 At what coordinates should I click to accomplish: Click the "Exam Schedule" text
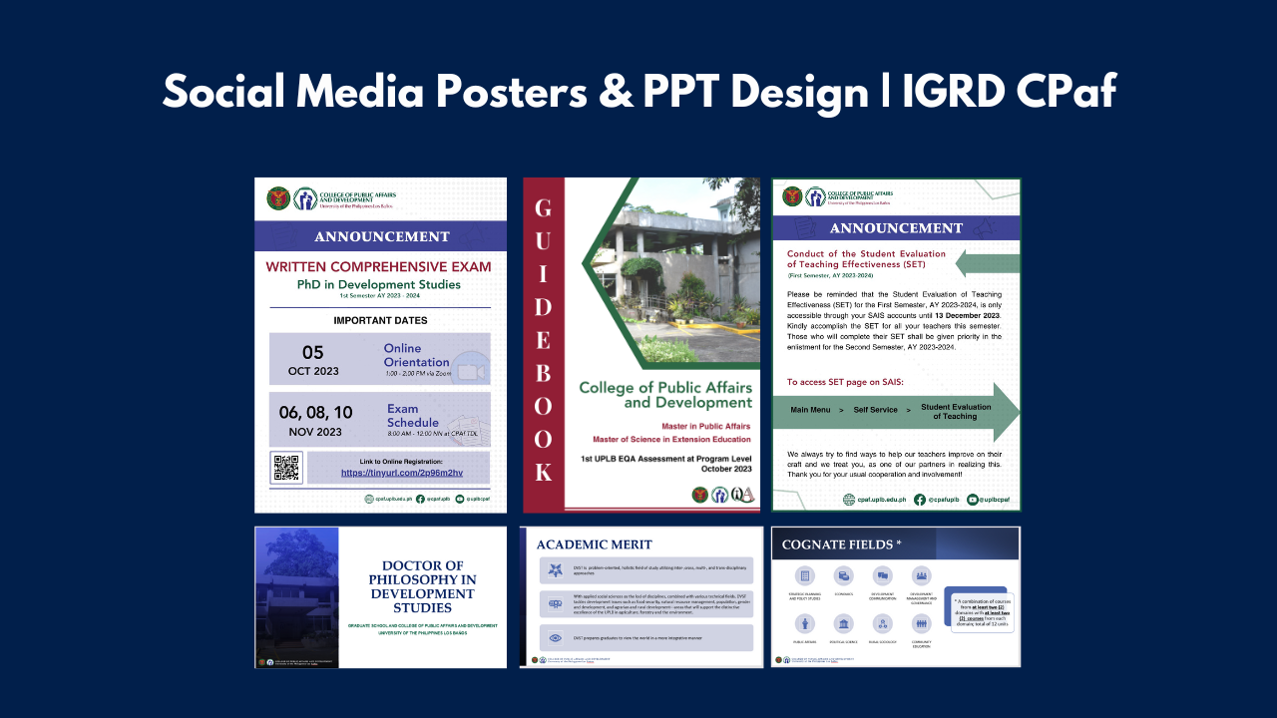coord(413,415)
